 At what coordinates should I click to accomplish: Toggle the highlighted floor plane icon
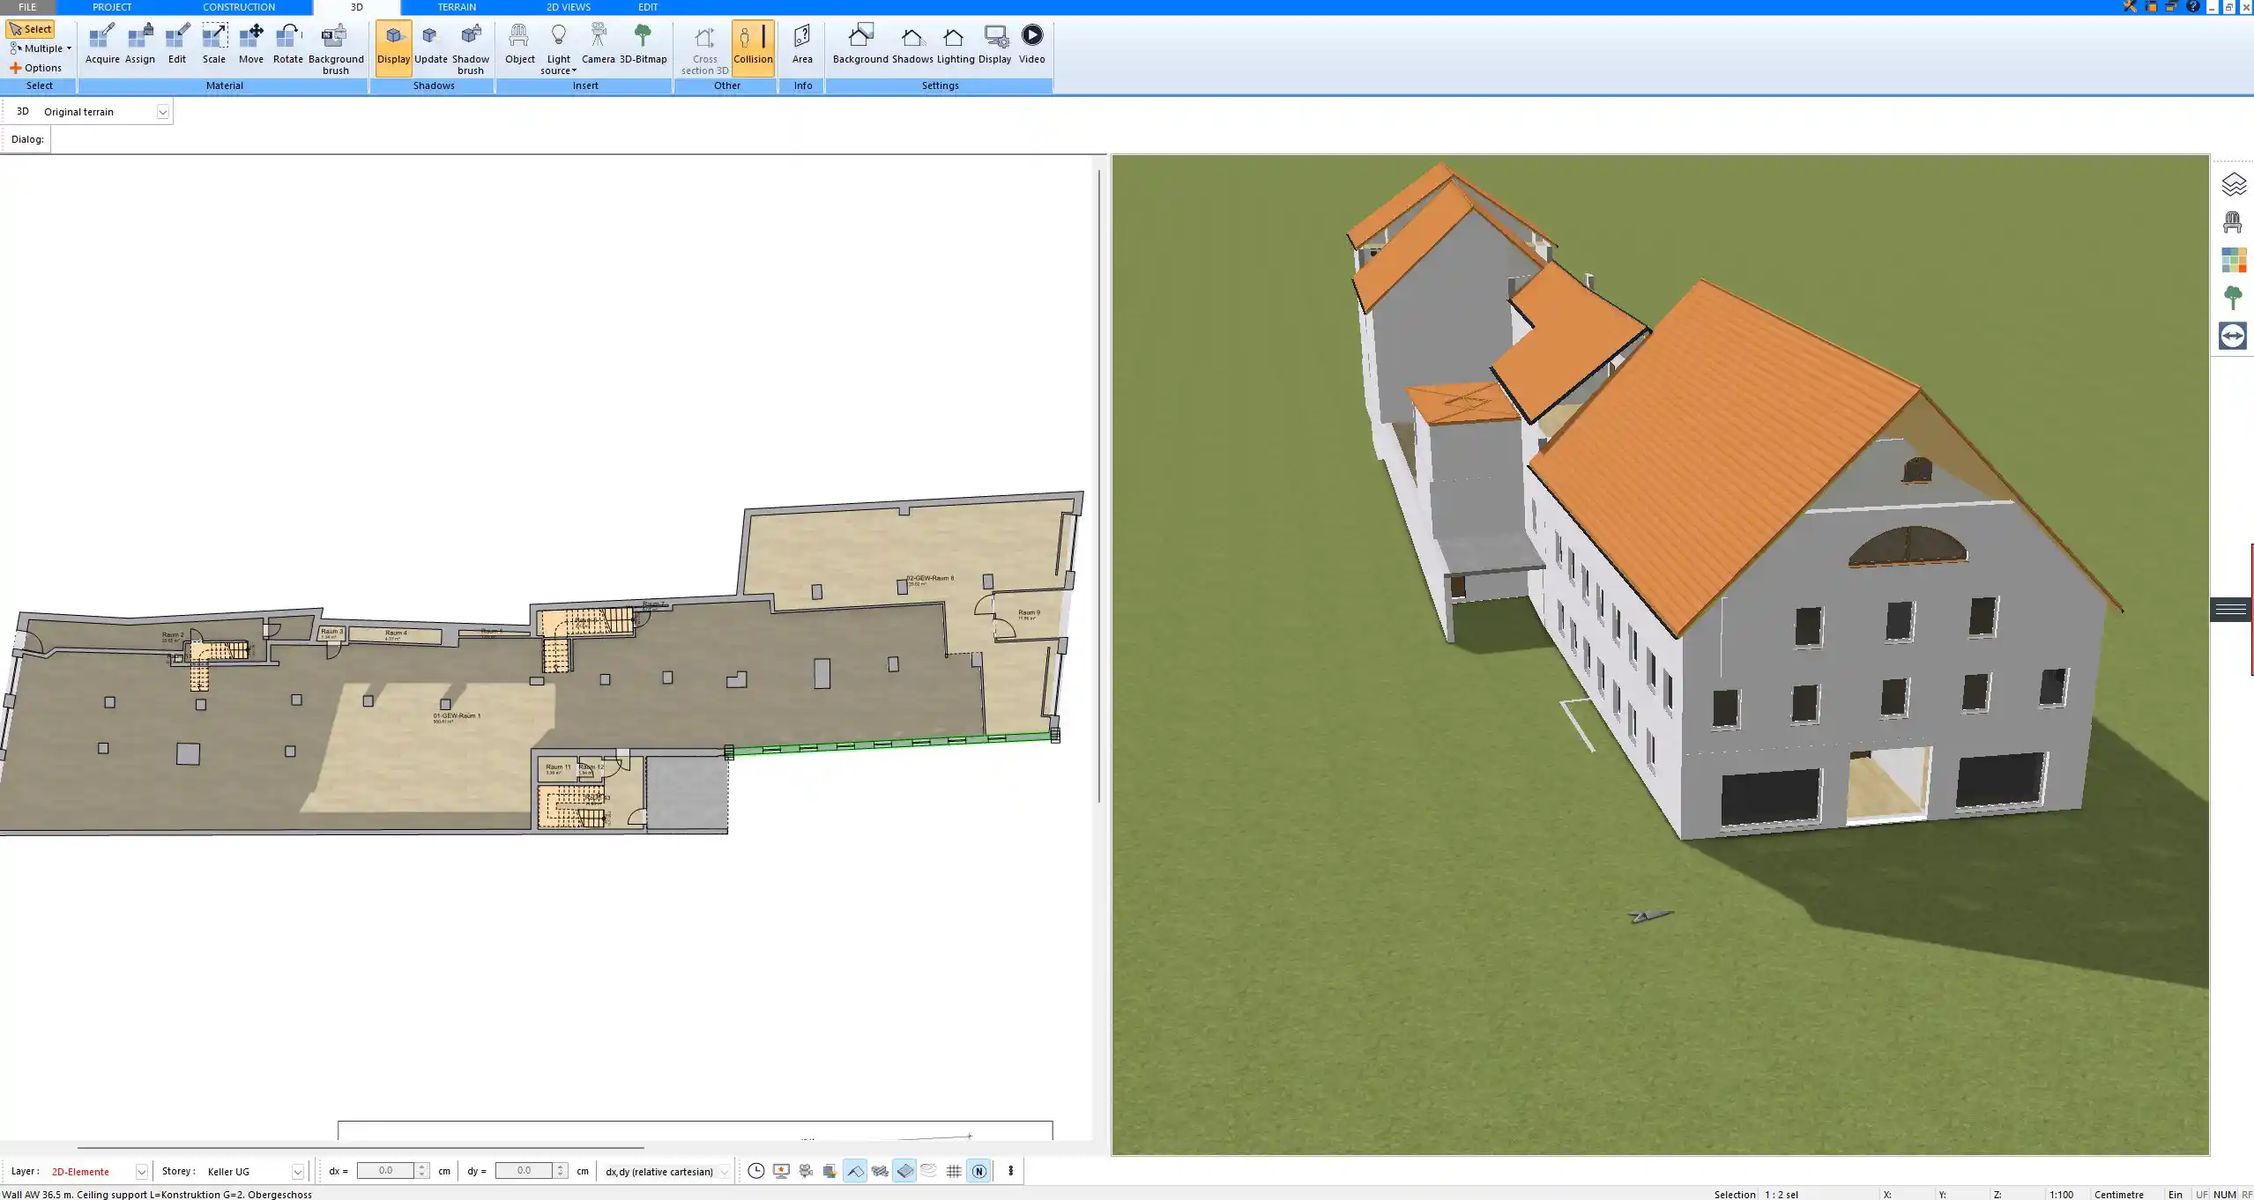tap(904, 1171)
